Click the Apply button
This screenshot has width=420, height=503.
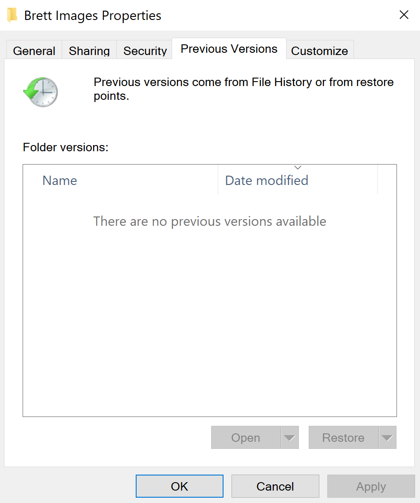pos(371,486)
